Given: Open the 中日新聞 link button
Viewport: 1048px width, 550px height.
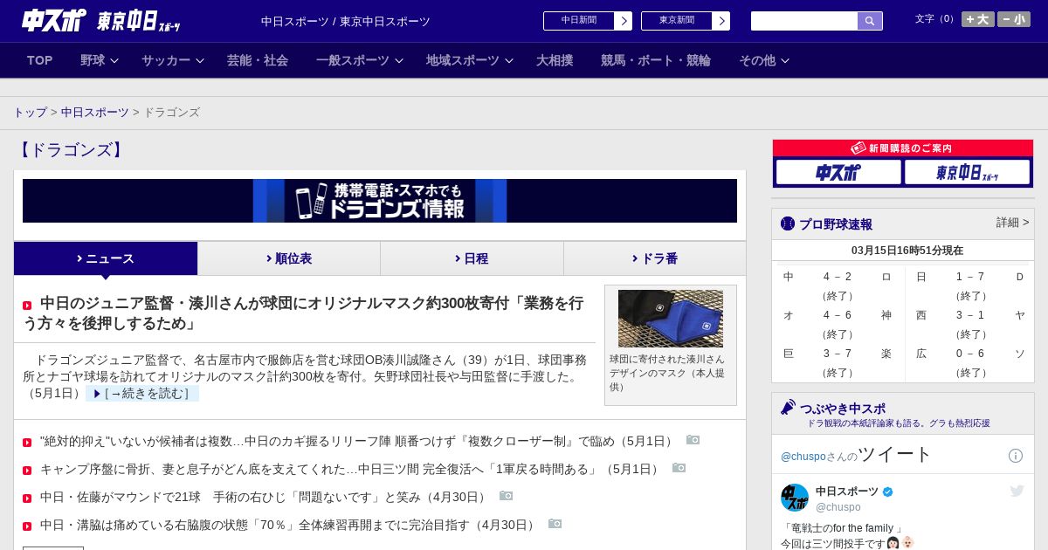Looking at the screenshot, I should pos(579,21).
